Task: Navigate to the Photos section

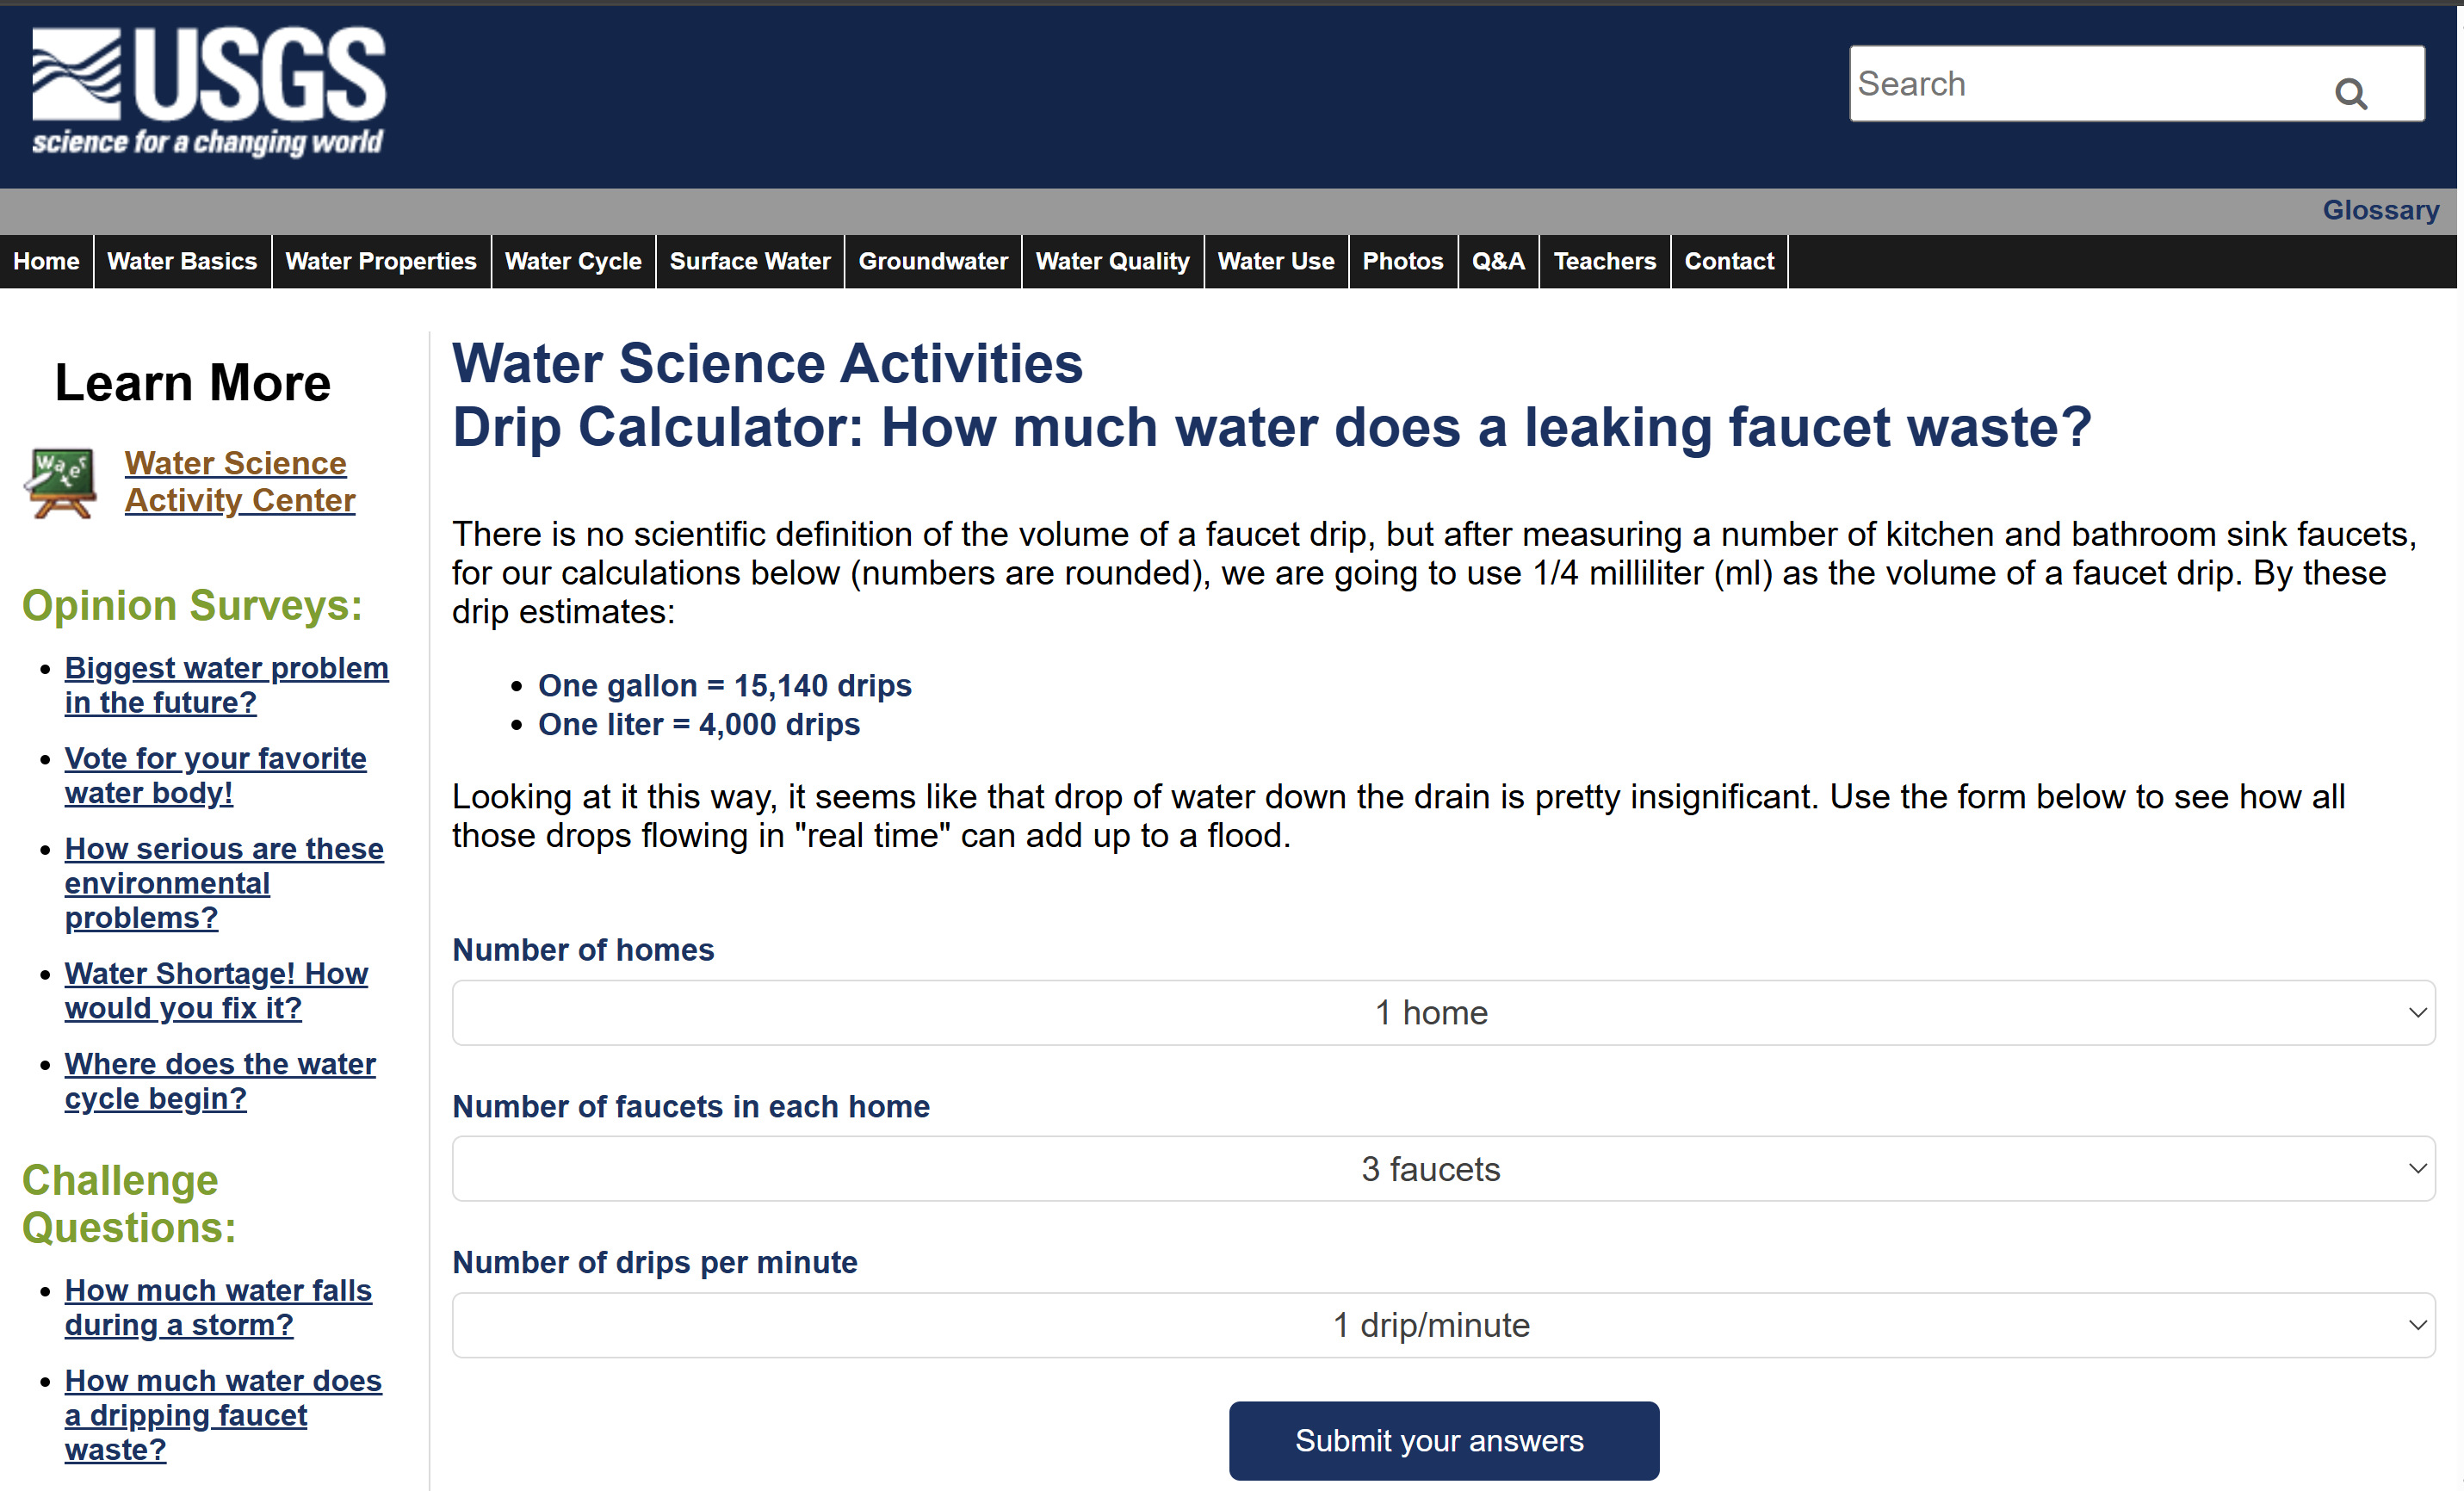Action: [1402, 262]
